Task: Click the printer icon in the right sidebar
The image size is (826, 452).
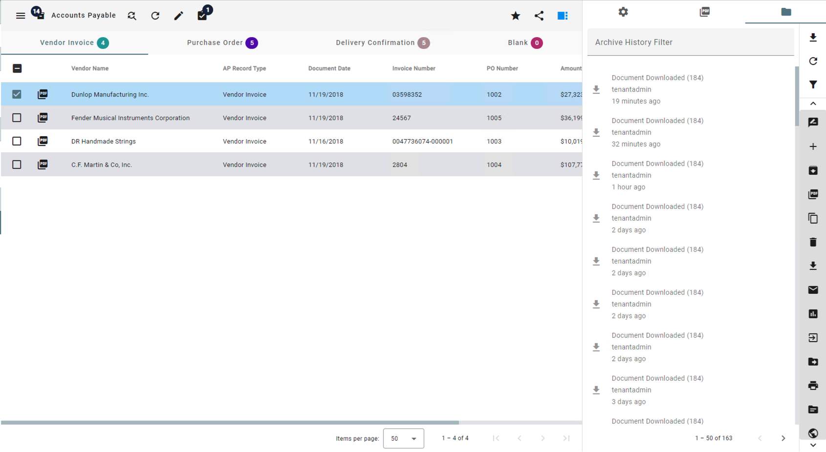Action: [x=813, y=386]
